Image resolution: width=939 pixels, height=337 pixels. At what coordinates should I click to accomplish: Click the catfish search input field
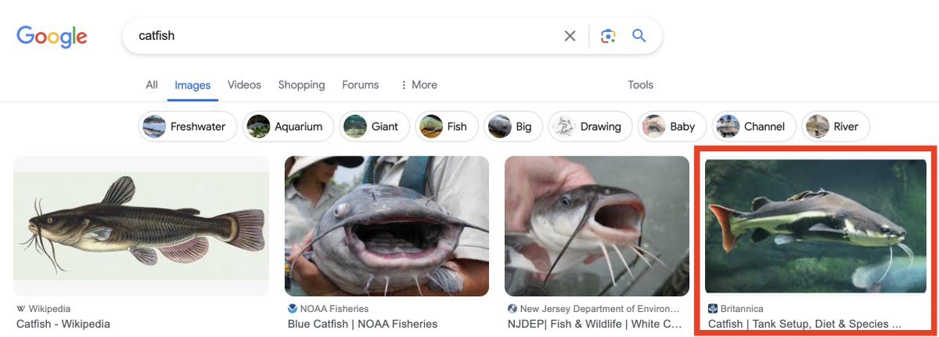coord(344,36)
